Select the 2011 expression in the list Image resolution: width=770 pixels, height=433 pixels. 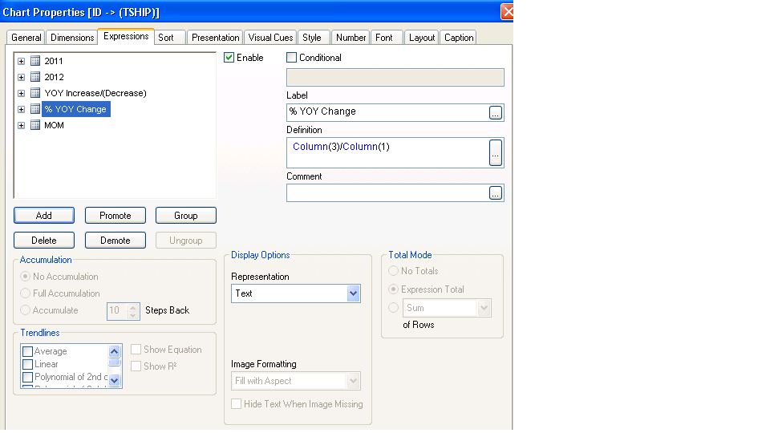(x=54, y=61)
